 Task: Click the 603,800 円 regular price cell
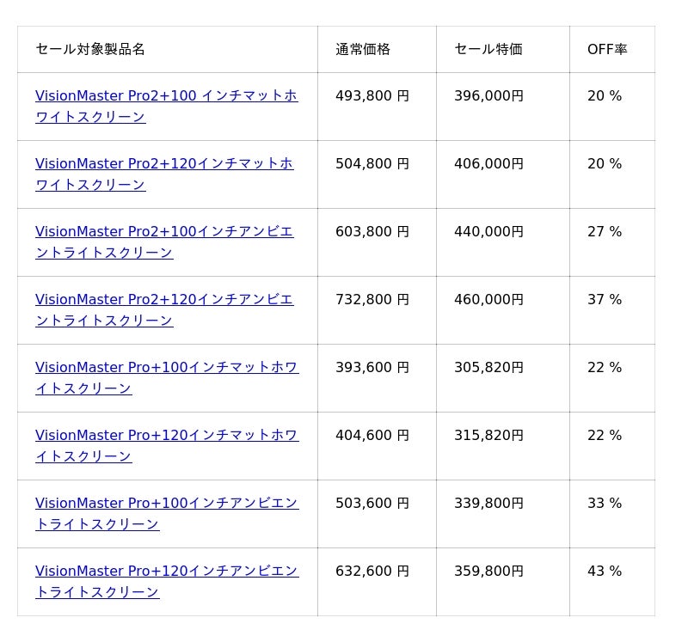(x=372, y=232)
